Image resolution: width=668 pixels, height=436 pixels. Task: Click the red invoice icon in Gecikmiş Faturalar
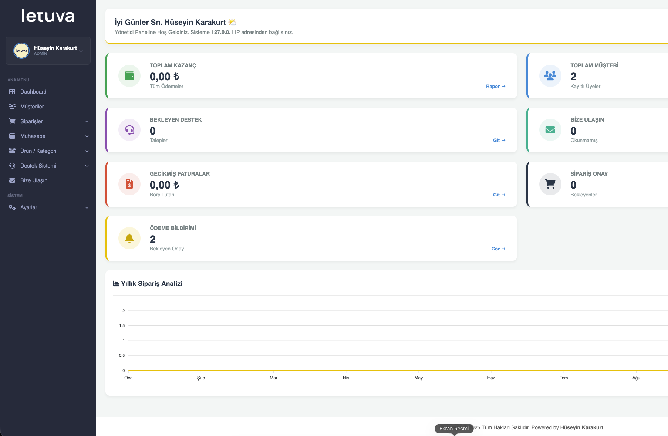tap(129, 184)
